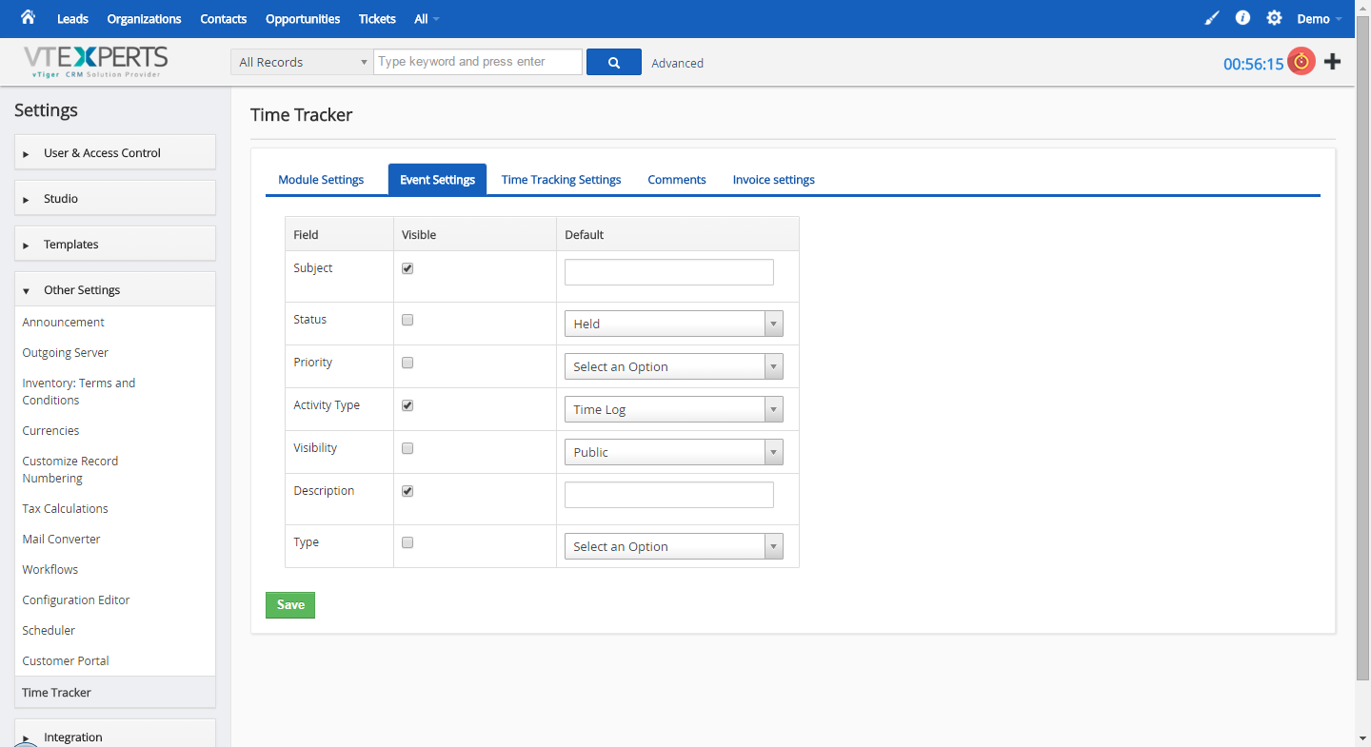
Task: Focus the keyword search box
Action: [478, 62]
